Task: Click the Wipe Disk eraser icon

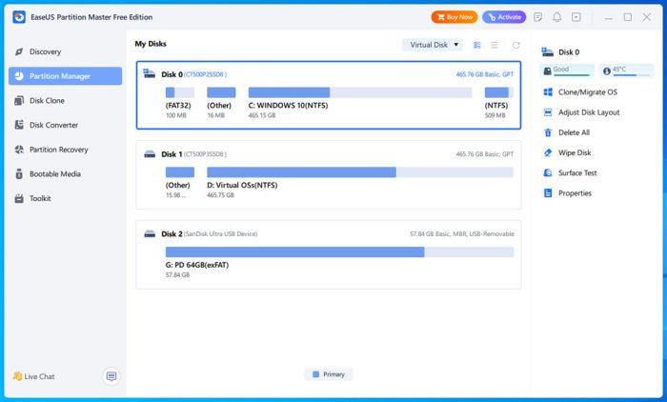Action: [x=548, y=152]
